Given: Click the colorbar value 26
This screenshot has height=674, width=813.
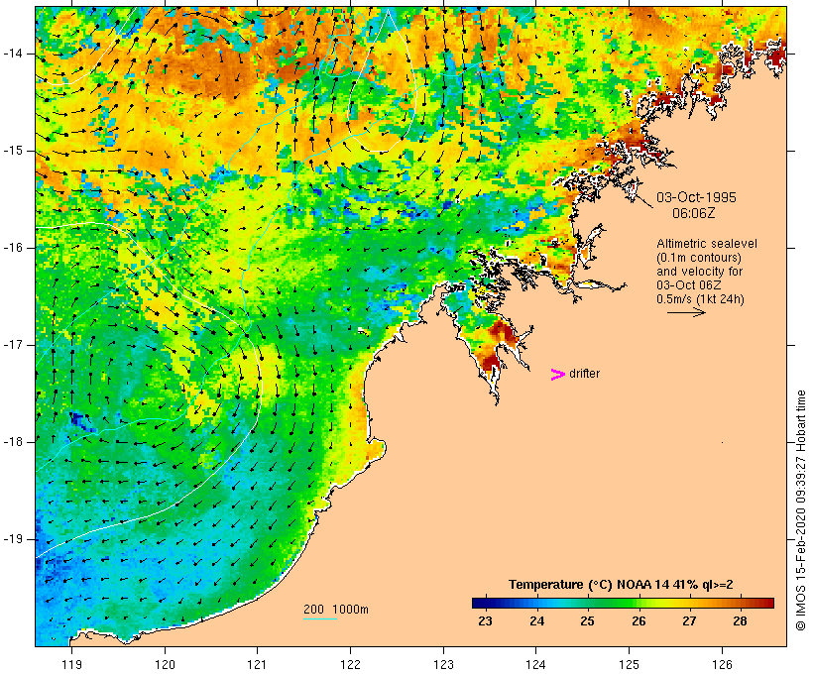Looking at the screenshot, I should pos(639,621).
